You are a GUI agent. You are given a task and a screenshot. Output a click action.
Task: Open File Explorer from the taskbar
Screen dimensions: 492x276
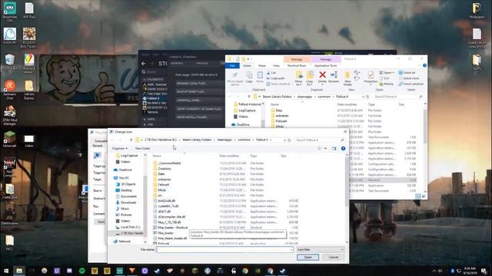(19, 271)
